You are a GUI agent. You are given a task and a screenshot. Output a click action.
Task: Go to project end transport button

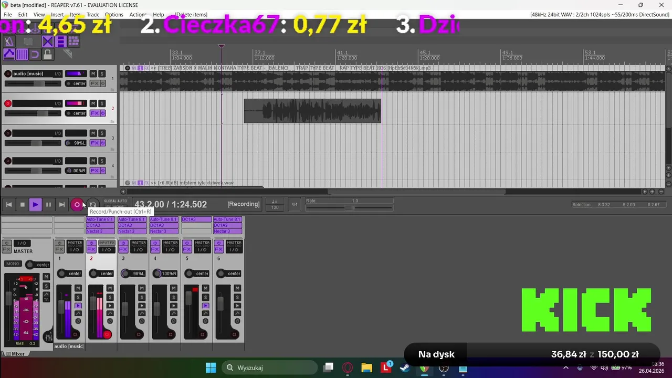pos(61,205)
